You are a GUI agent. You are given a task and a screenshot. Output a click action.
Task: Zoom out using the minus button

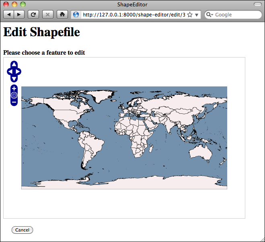click(x=14, y=102)
